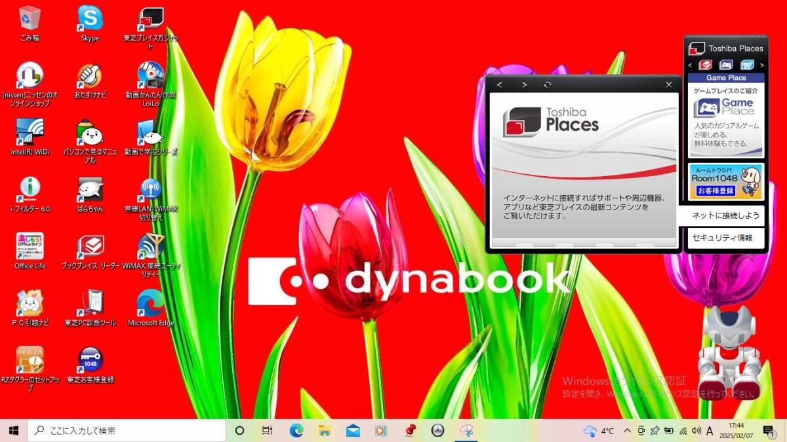
Task: Select the shopping cart place icon in gadget
Action: [x=747, y=65]
